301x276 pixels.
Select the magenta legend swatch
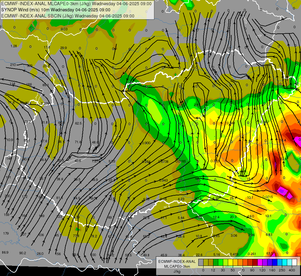[x=260, y=263]
